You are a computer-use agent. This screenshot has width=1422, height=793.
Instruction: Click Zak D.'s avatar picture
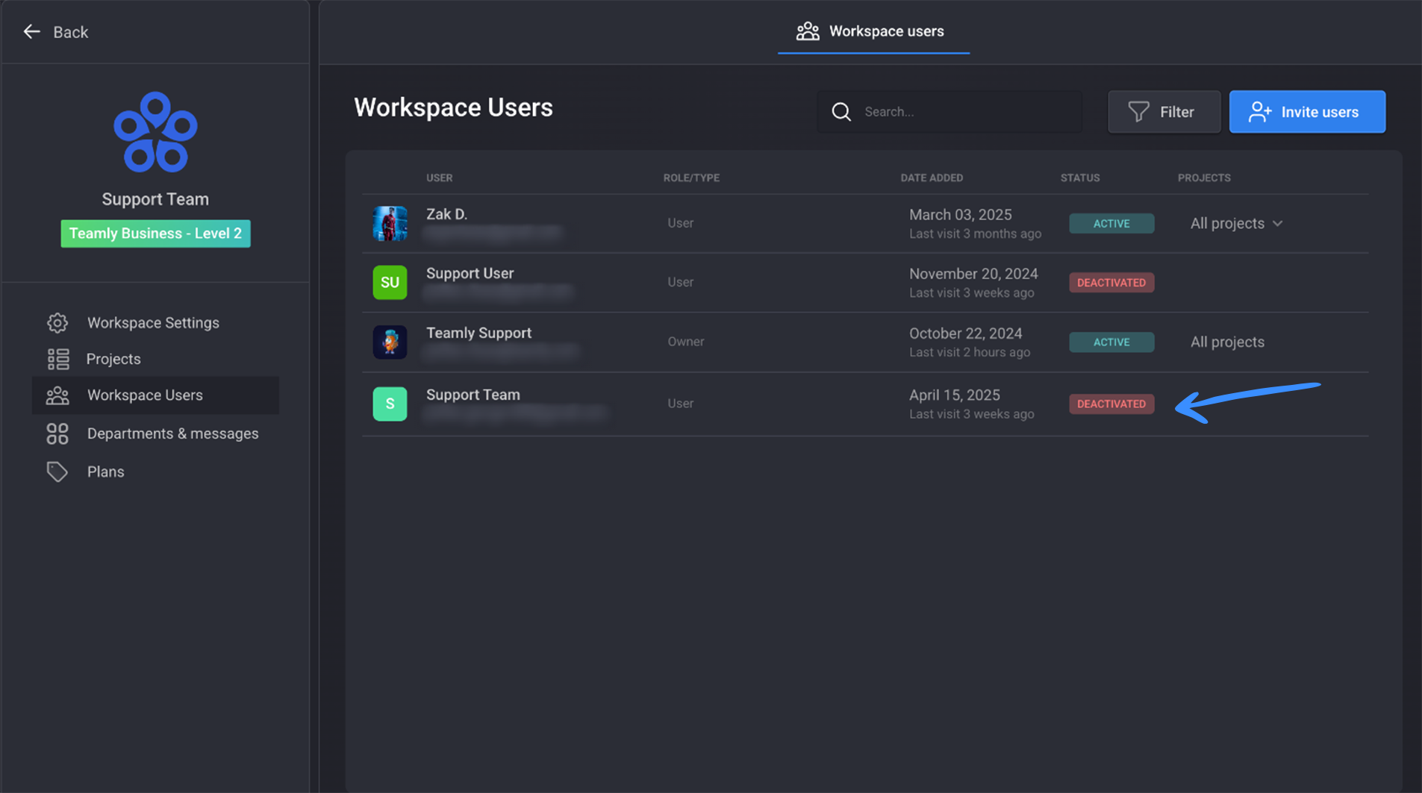coord(390,223)
